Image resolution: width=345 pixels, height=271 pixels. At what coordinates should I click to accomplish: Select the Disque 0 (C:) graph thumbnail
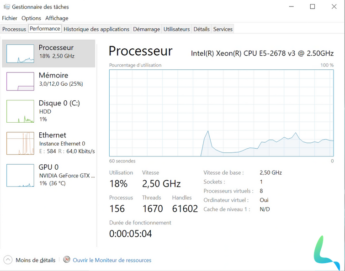[x=20, y=111]
